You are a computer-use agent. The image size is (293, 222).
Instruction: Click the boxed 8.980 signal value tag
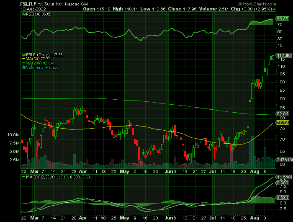[x=283, y=183]
